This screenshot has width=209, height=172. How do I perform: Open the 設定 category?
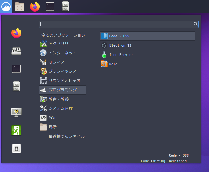62,118
